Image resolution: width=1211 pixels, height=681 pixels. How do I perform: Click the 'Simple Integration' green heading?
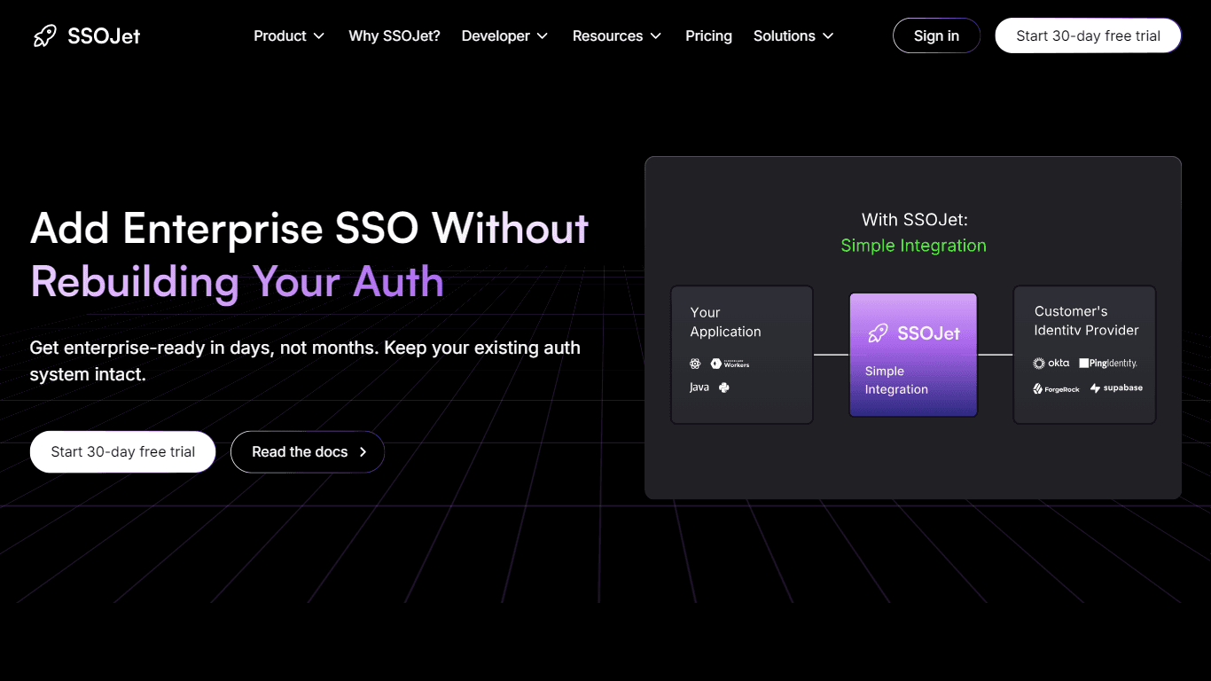[913, 246]
